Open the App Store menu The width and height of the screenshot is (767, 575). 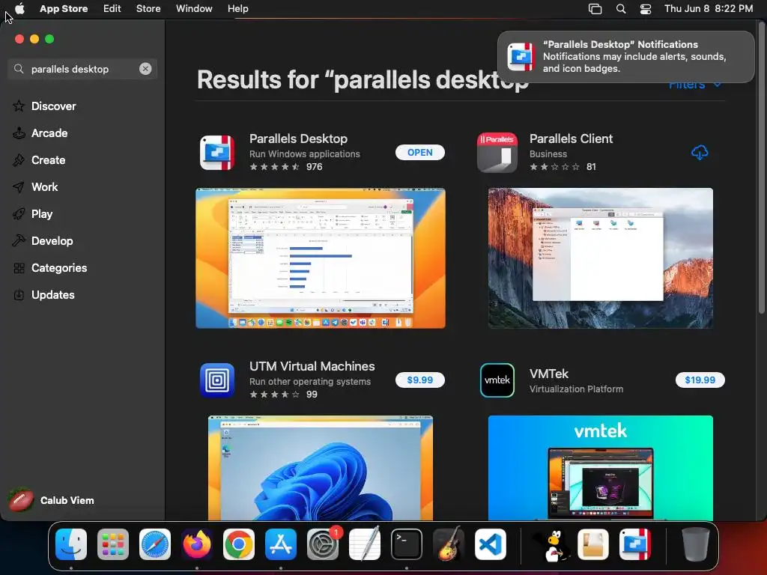(64, 9)
